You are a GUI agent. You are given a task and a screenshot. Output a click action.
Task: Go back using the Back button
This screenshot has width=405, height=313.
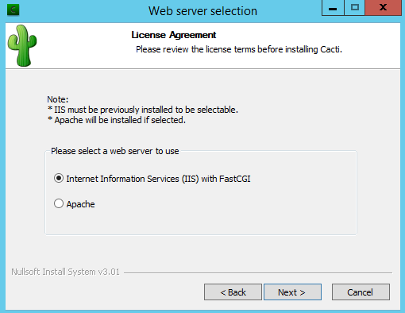(x=233, y=292)
